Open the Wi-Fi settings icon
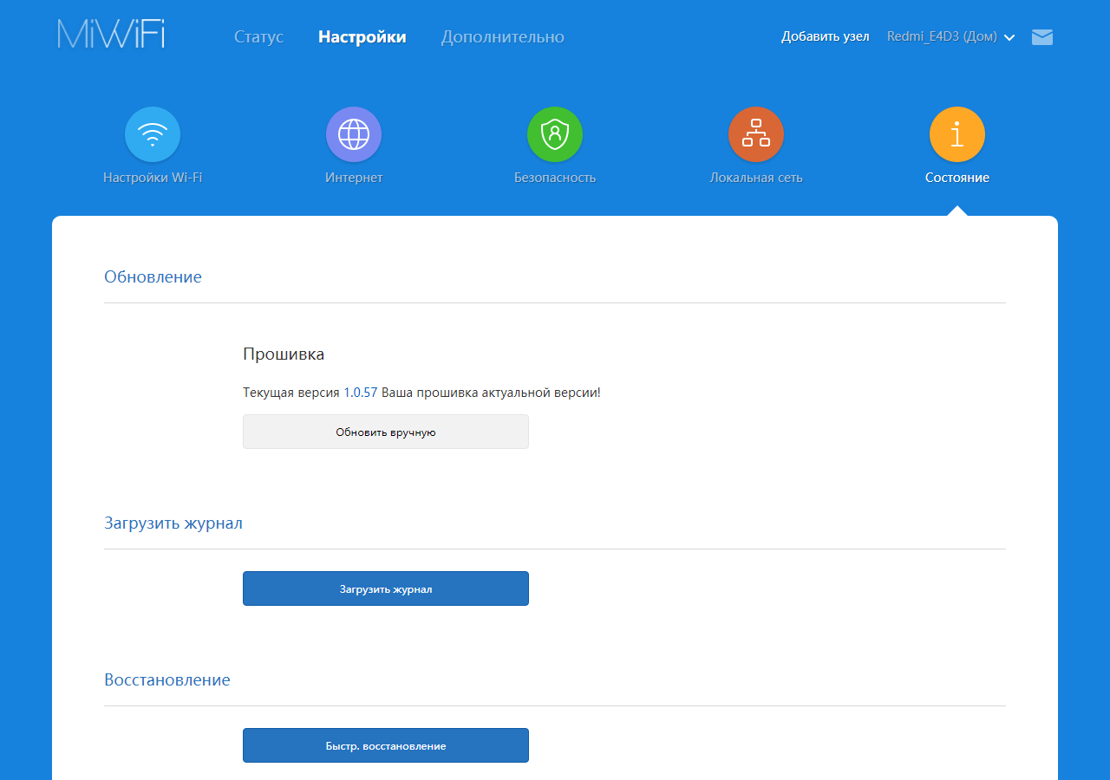 (153, 134)
